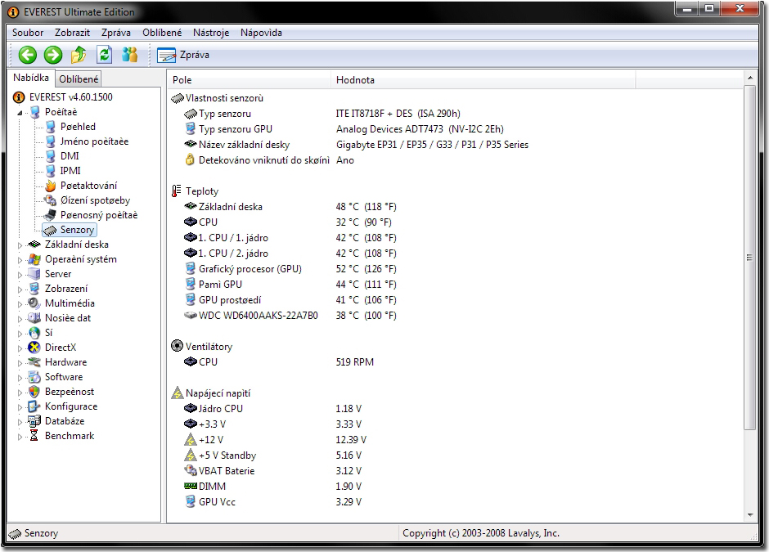The width and height of the screenshot is (769, 552).
Task: Switch to the Oblíbené tab
Action: click(79, 79)
